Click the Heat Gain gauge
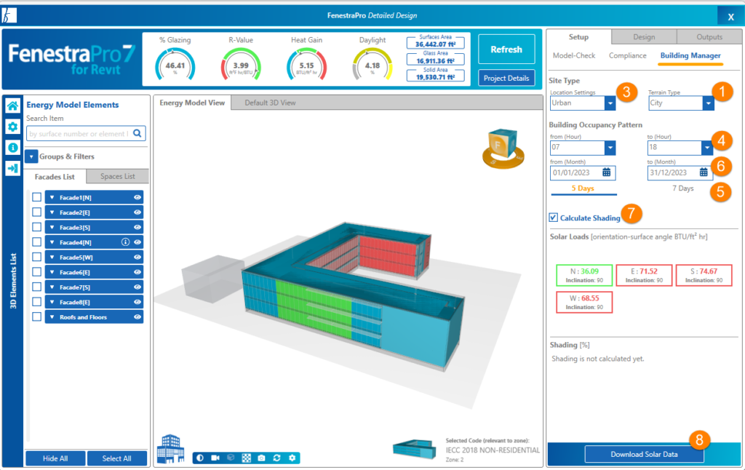This screenshot has height=470, width=745. pos(306,65)
